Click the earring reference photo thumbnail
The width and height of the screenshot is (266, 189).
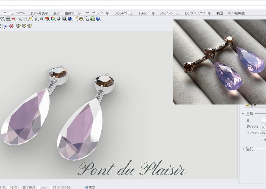click(x=219, y=62)
